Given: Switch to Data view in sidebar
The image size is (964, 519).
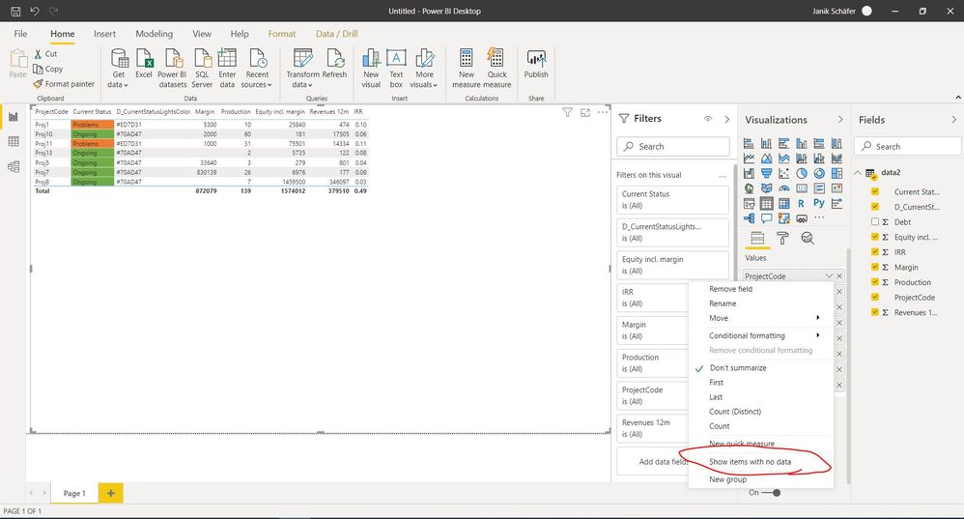Looking at the screenshot, I should [x=14, y=141].
